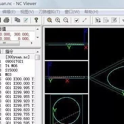Click right arrow of horizontal coordinate scrollbar
This screenshot has width=124, height=124.
point(32,43)
